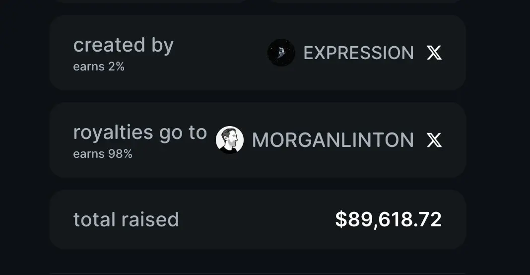
Task: Select the 'royalties go to' label
Action: point(140,133)
